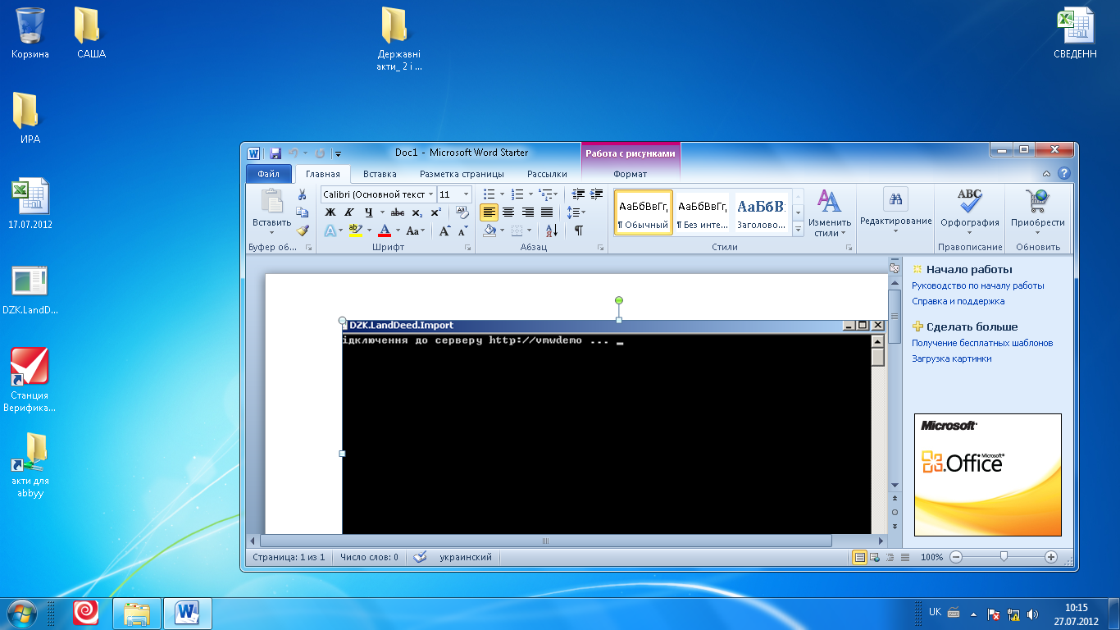Click the Increase Indent icon
Viewport: 1120px width, 630px height.
pyautogui.click(x=597, y=194)
